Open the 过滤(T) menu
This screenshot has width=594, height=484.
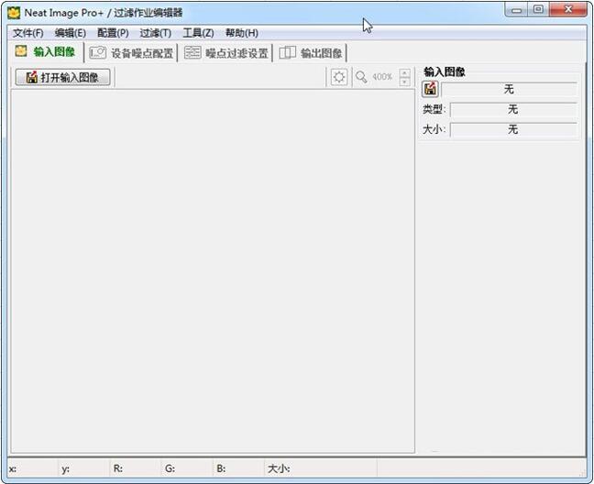[155, 33]
